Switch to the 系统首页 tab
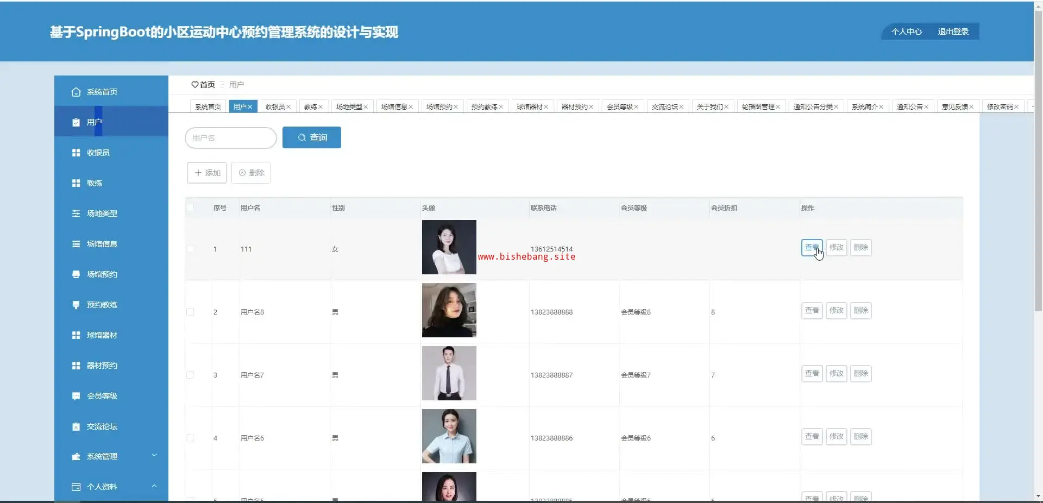Image resolution: width=1043 pixels, height=503 pixels. tap(208, 107)
